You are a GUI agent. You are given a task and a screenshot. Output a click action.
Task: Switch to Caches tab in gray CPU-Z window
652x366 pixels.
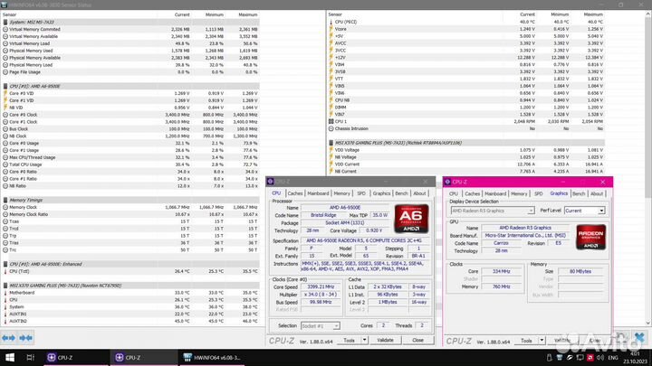click(295, 193)
